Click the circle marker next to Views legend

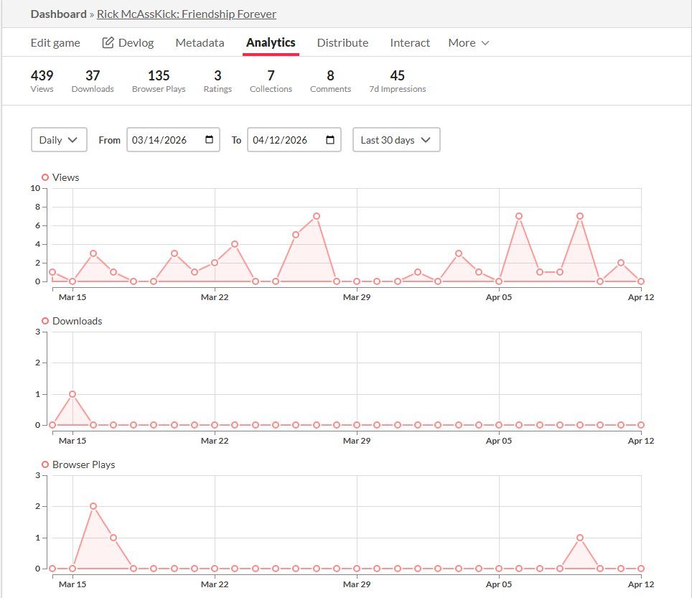(x=45, y=177)
